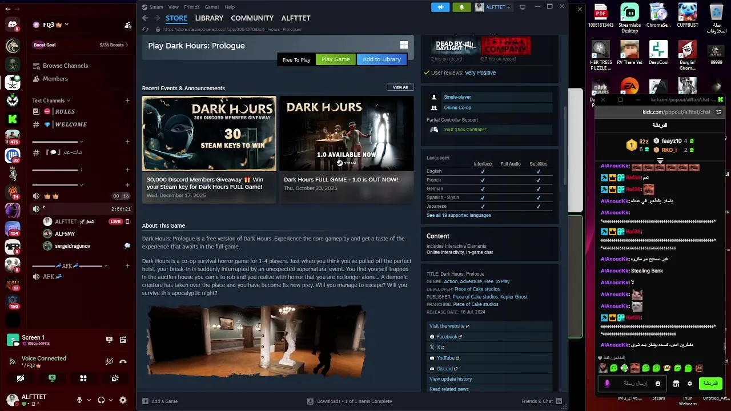Open Steam Big Picture mode icon
The image size is (731, 411).
pyautogui.click(x=523, y=7)
